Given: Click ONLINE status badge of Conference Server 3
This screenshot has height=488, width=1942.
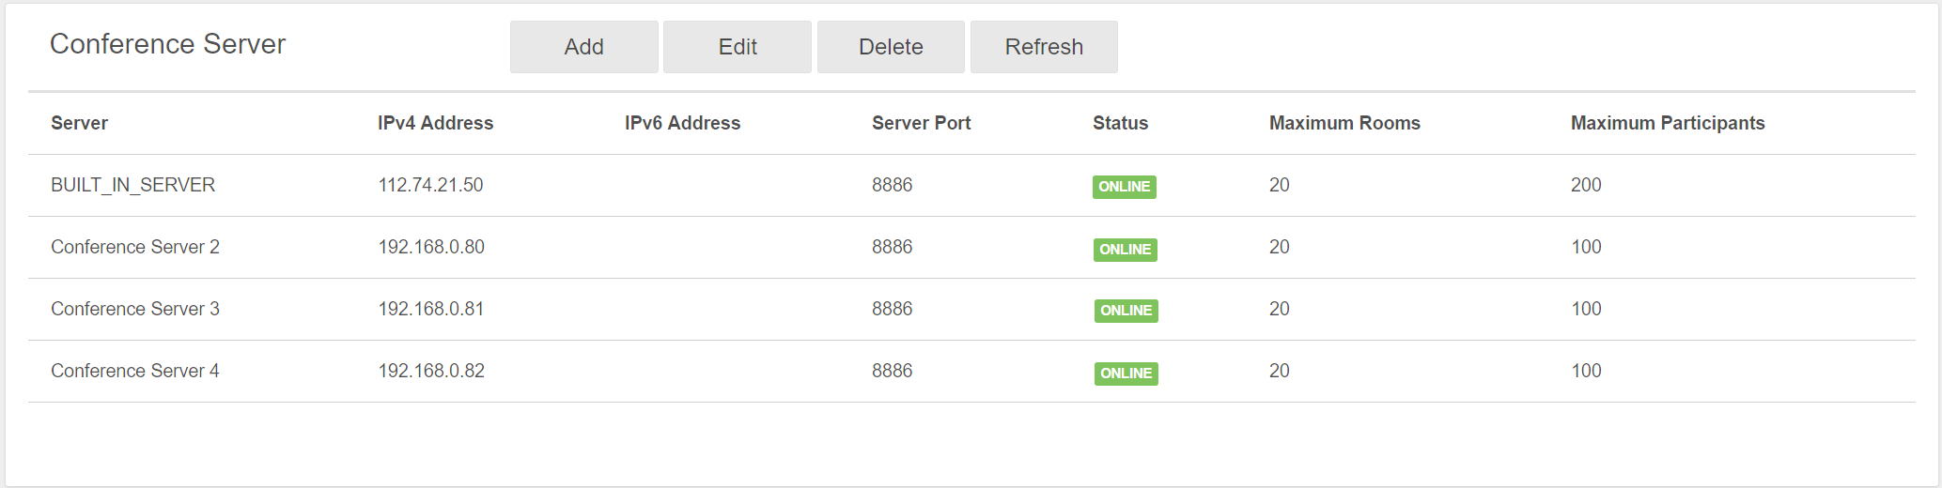Looking at the screenshot, I should click(x=1126, y=311).
